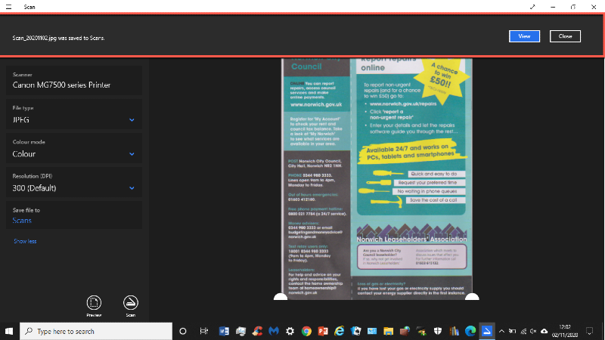
Task: Open Internet Explorer from the taskbar
Action: (339, 331)
